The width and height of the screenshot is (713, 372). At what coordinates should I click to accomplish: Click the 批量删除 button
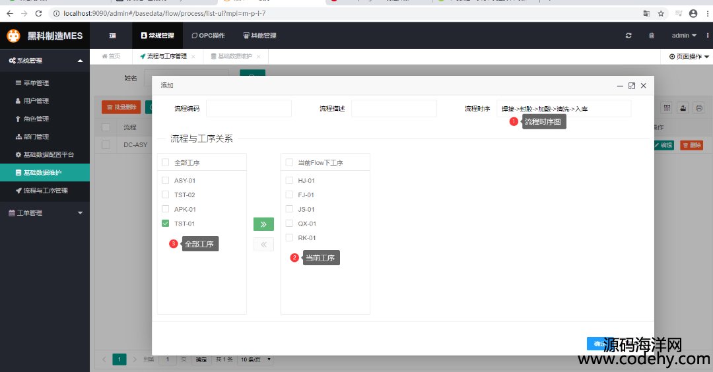121,108
